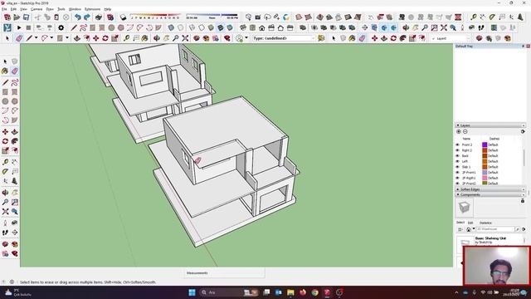This screenshot has width=531, height=299.
Task: Open the Window menu
Action: 75,9
